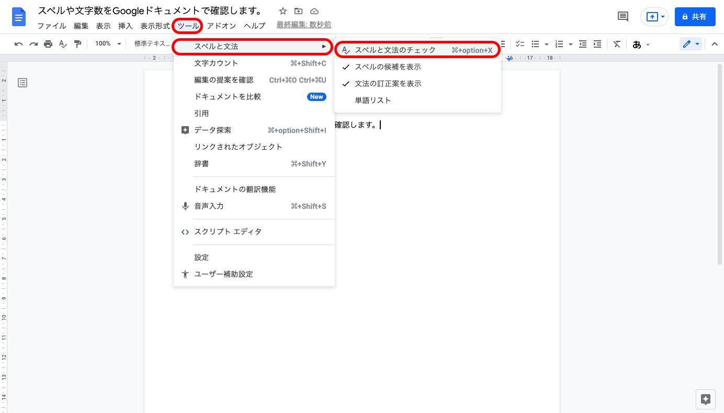Select 文字カウント menu item
The image size is (724, 413).
[254, 63]
